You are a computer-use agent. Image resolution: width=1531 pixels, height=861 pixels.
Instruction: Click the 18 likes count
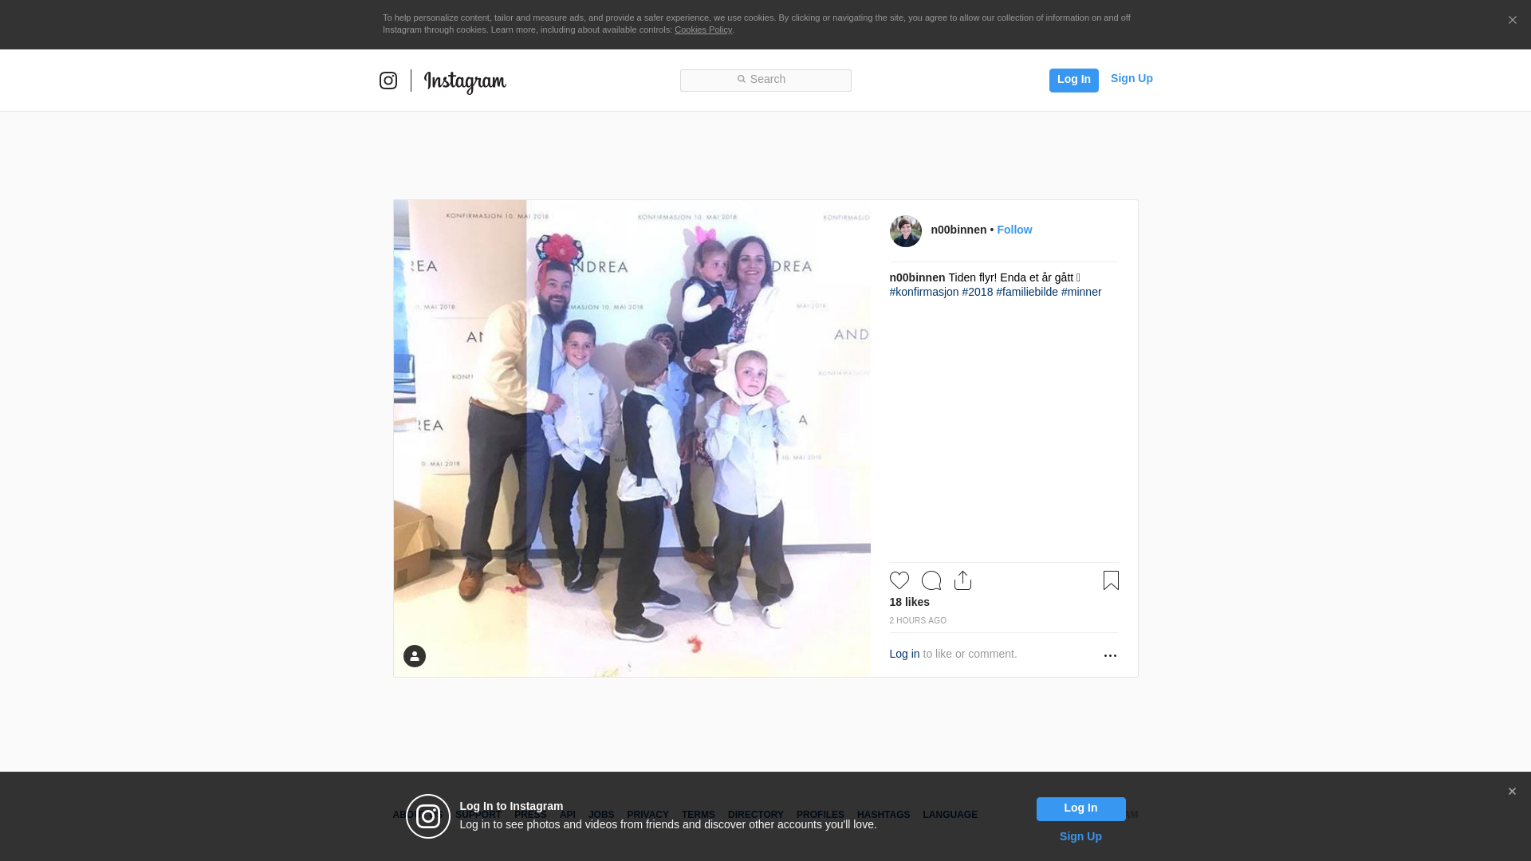[x=909, y=602]
